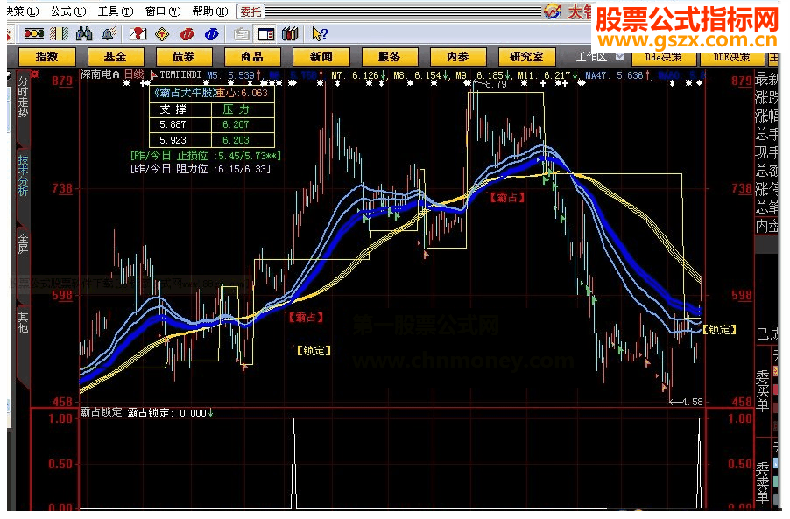
Task: Expand the 工作区 dropdown arrow
Action: (x=620, y=56)
